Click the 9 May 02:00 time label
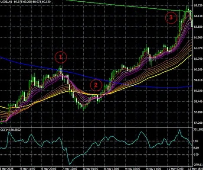203x170 pixels. tap(132, 169)
